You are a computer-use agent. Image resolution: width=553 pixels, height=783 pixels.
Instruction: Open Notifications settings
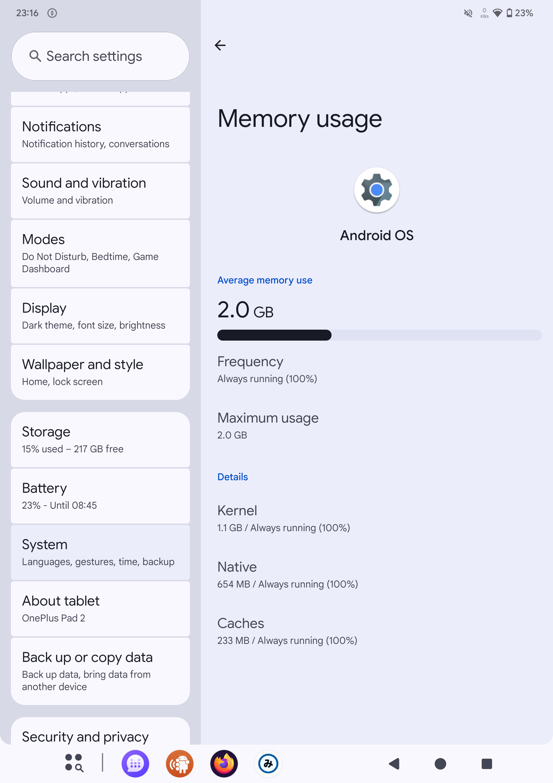tap(100, 134)
